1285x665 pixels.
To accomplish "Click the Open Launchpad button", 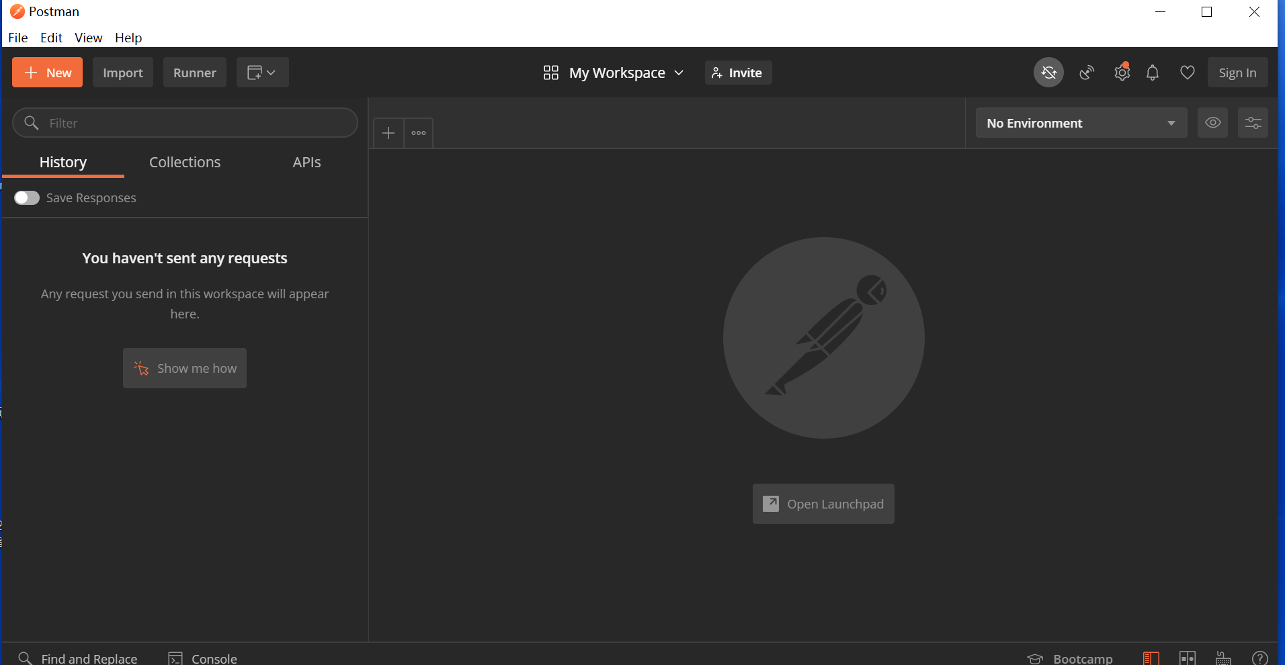I will click(823, 504).
